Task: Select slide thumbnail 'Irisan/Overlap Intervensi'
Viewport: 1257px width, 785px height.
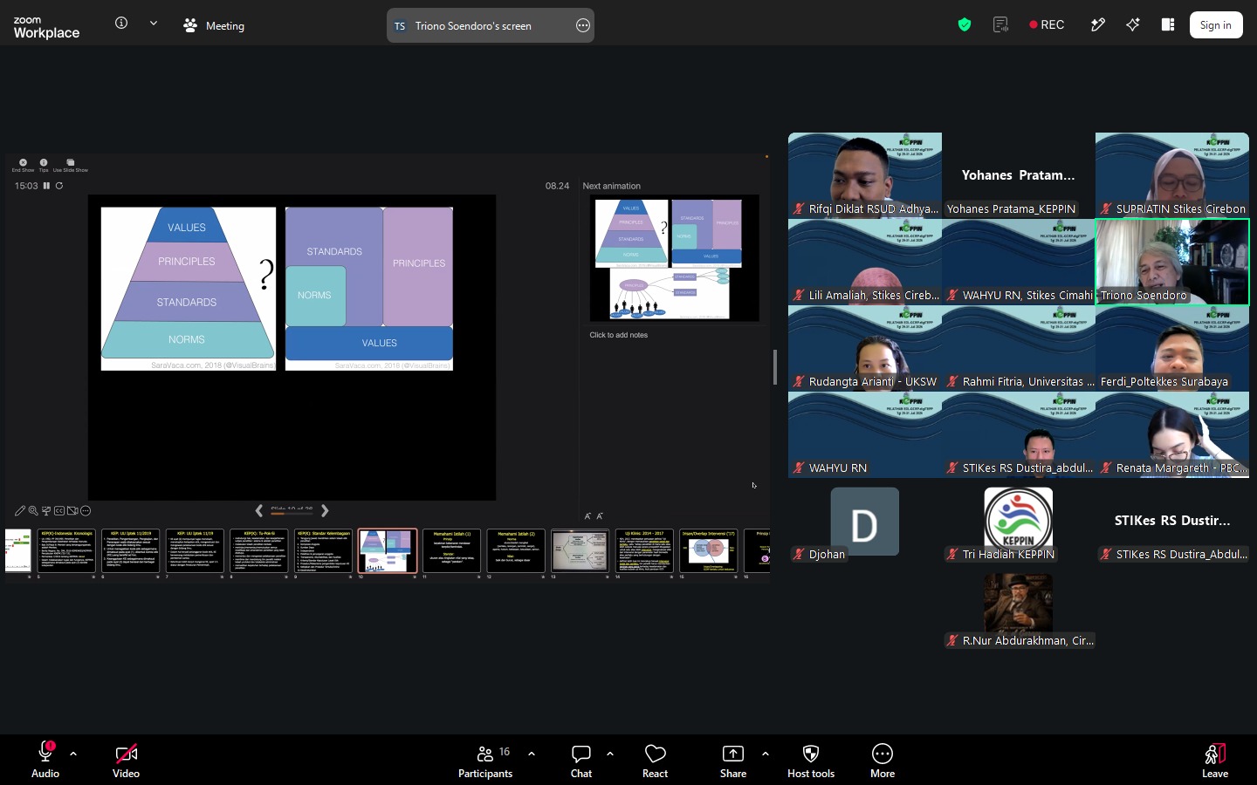Action: tap(709, 551)
